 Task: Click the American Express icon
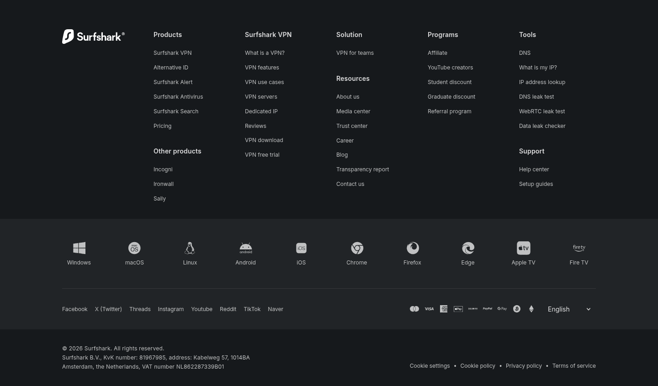coord(444,309)
